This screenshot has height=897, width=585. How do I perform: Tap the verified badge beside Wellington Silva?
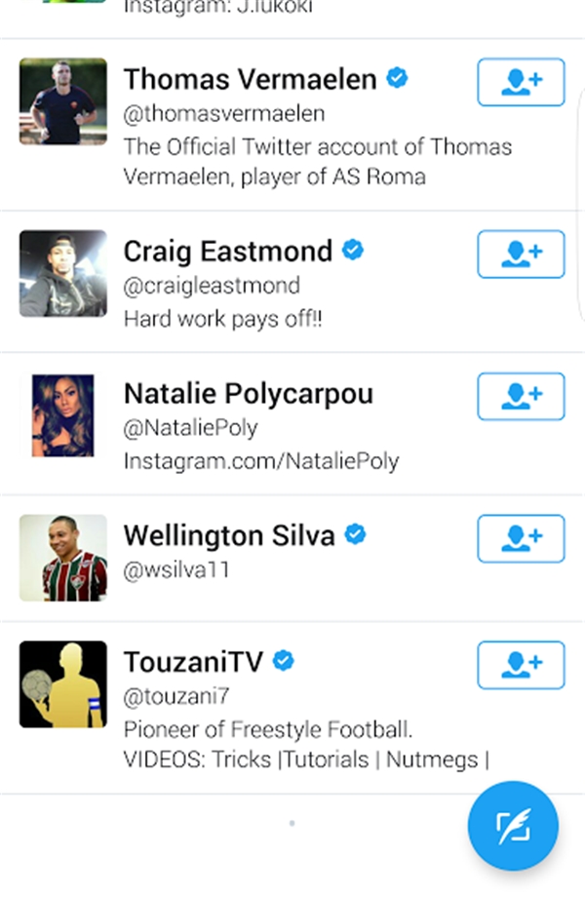coord(355,534)
